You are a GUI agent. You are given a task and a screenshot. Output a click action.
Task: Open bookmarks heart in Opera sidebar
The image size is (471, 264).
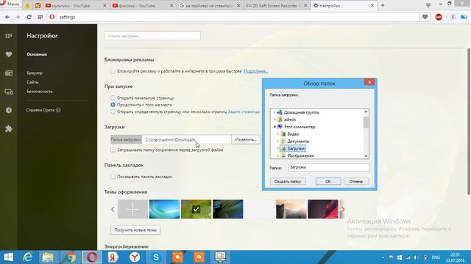[9, 54]
